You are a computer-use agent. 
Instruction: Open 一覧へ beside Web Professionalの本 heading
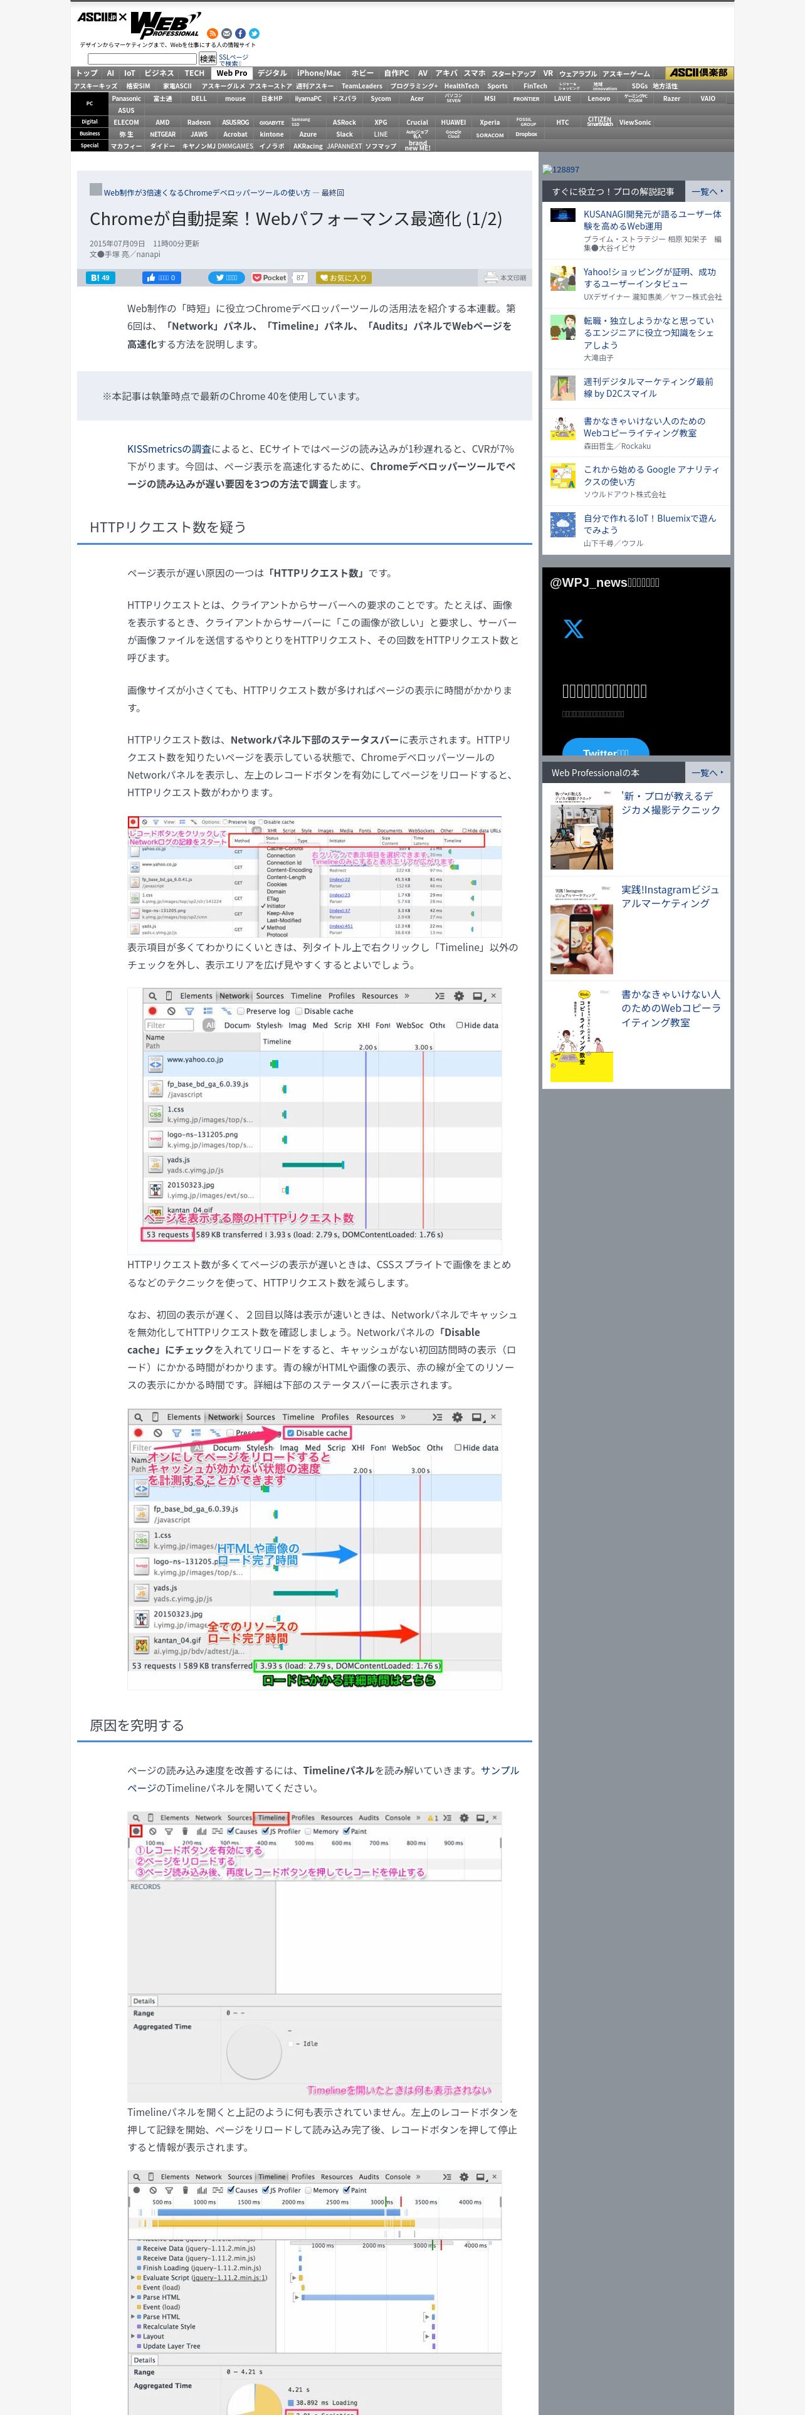pos(708,772)
